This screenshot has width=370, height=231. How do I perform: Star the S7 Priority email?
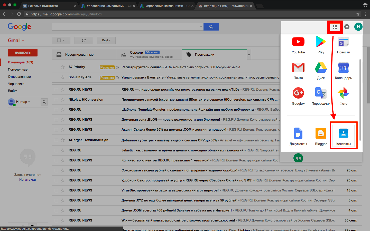click(x=63, y=67)
